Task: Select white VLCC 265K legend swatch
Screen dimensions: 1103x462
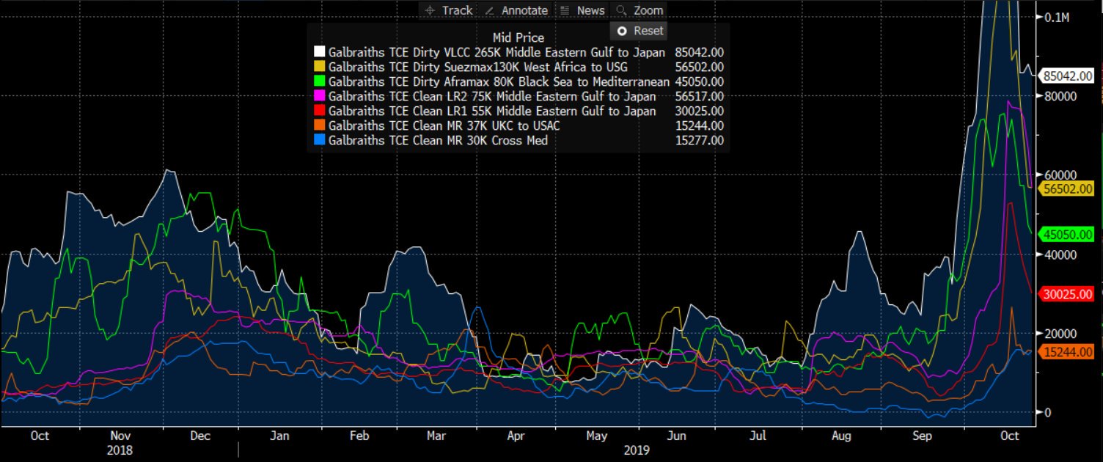Action: click(x=319, y=52)
